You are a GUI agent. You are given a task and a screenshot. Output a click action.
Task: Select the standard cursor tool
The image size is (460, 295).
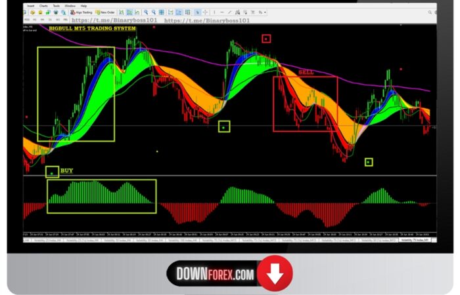tap(197, 12)
